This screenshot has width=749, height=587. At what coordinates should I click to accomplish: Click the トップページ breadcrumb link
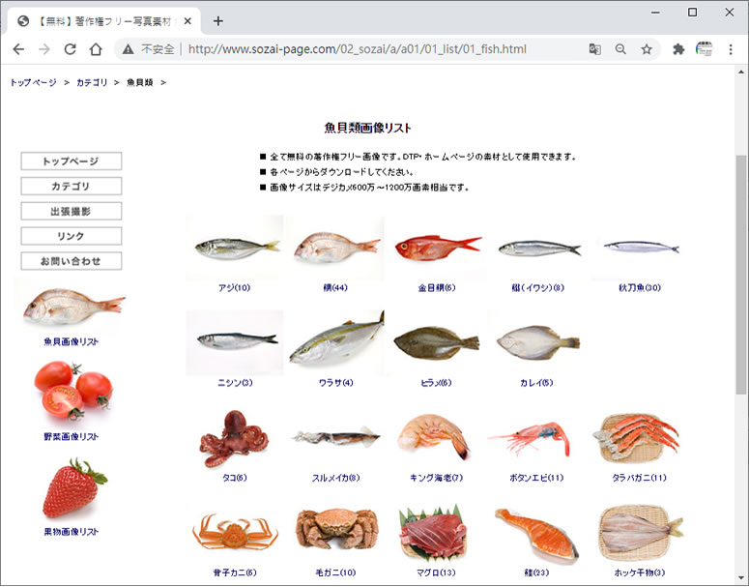pos(33,83)
